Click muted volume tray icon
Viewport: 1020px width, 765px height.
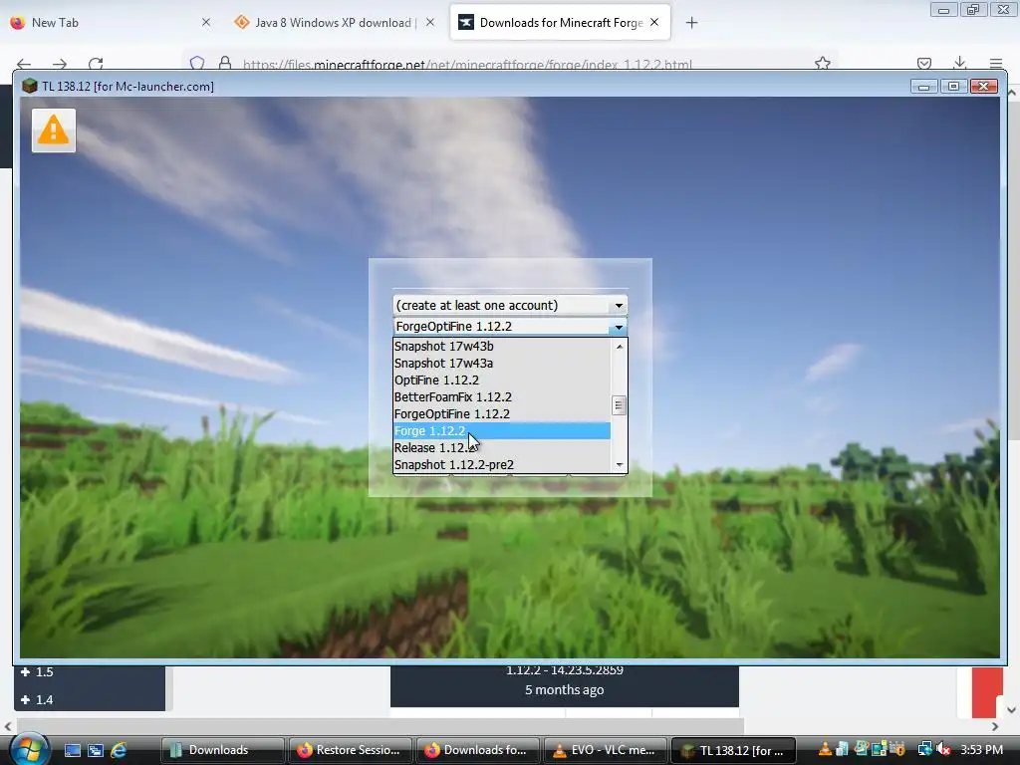[x=943, y=750]
